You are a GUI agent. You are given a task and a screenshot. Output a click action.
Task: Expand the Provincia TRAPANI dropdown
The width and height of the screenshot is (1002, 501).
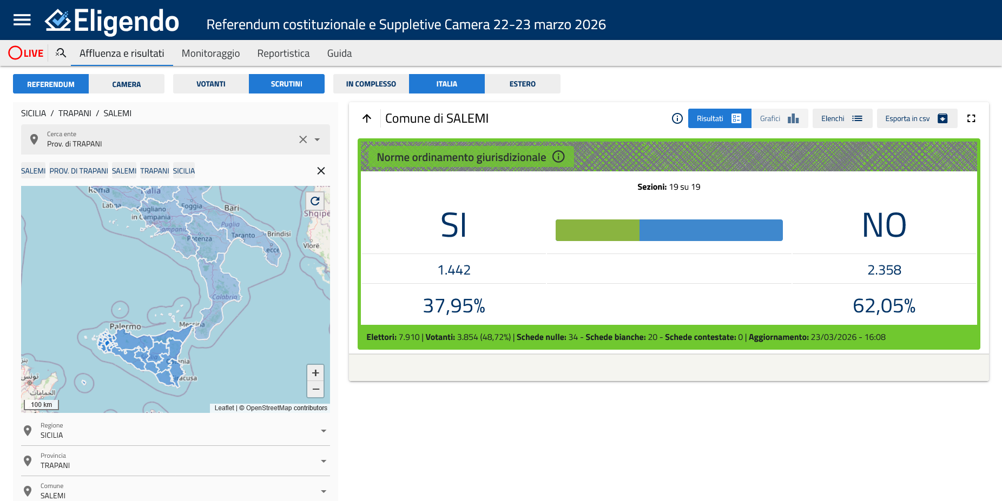click(324, 461)
